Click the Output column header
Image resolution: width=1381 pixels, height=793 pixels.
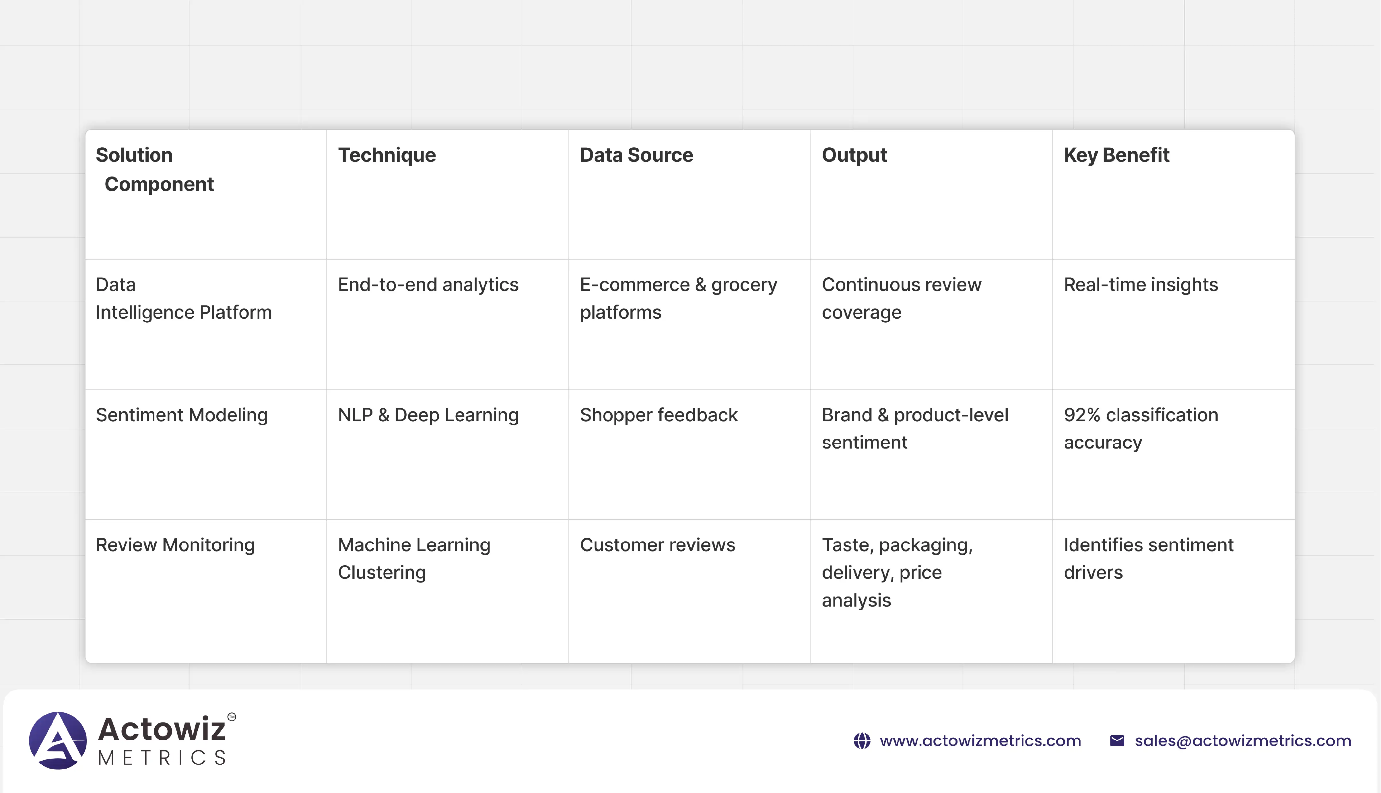854,155
